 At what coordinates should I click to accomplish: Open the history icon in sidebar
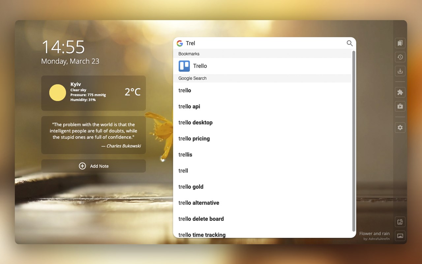click(400, 57)
